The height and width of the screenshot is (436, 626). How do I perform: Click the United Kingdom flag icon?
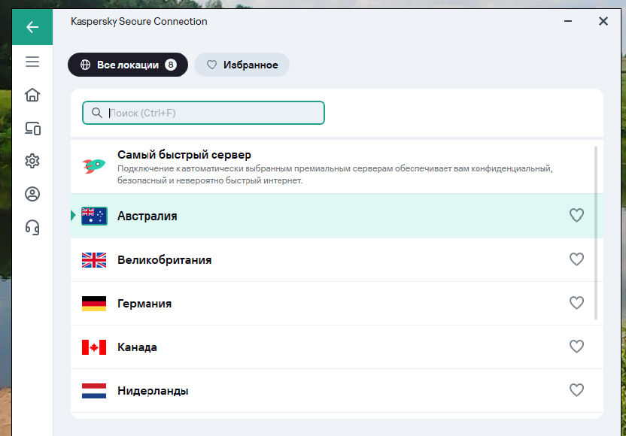pos(94,260)
